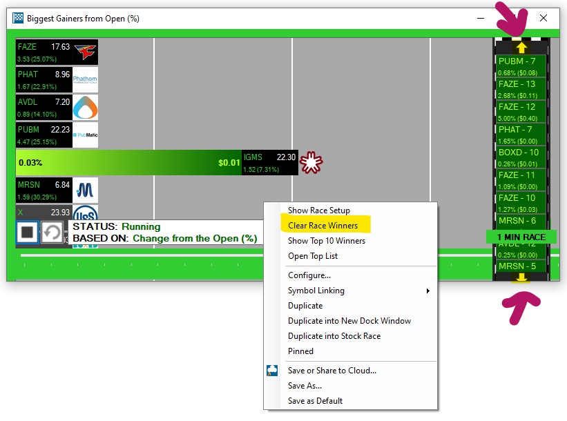Click the AVDL company logo

[85, 107]
